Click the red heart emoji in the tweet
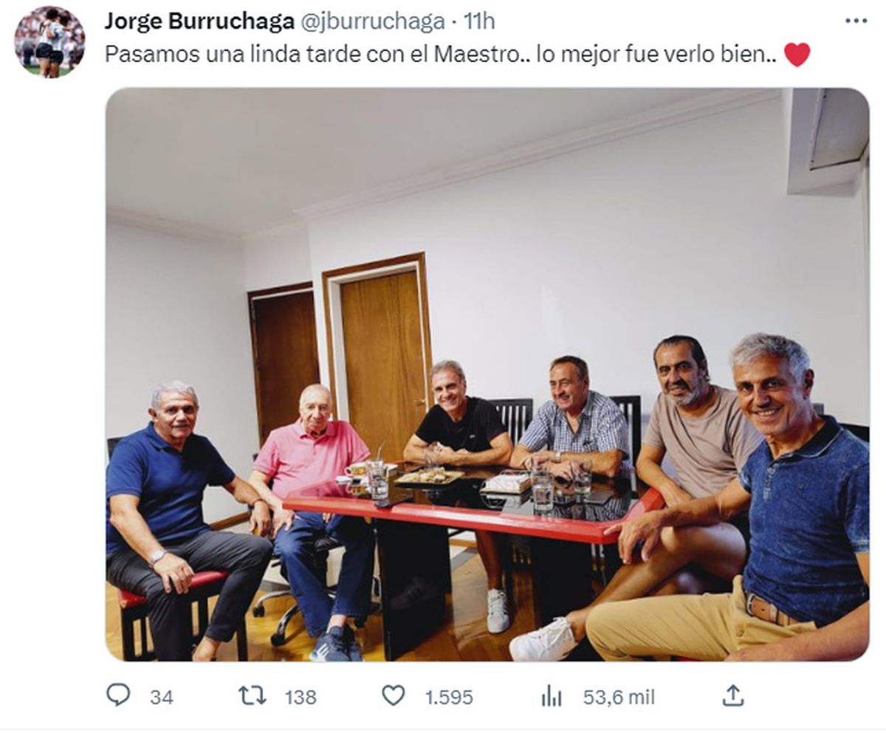886x733 pixels. (x=797, y=55)
